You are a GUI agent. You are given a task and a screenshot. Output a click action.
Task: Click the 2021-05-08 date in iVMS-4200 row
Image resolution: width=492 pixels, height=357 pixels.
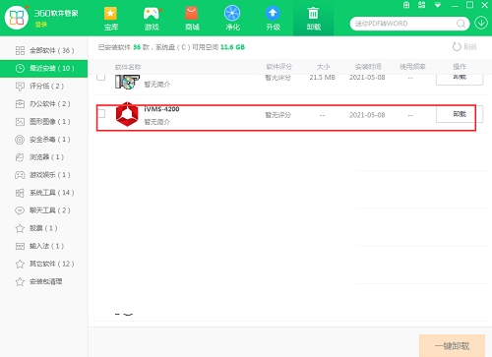(367, 115)
